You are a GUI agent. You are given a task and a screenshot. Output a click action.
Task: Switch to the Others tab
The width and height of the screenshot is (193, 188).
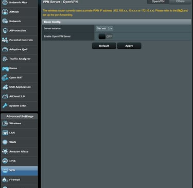(180, 2)
